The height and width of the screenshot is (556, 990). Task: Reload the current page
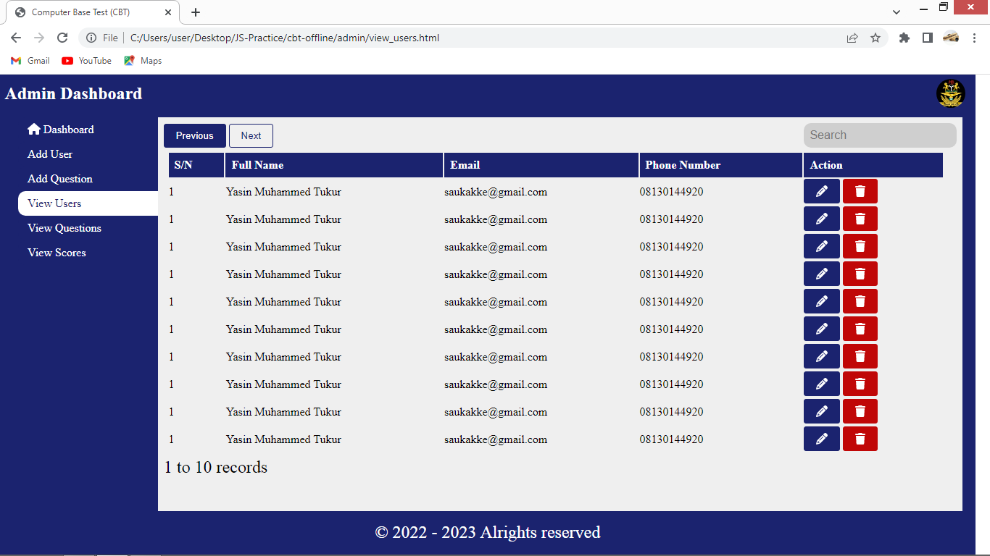[x=62, y=38]
